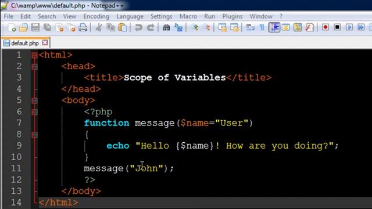Open the Replace toolbar icon
372x209 pixels.
pyautogui.click(x=178, y=27)
